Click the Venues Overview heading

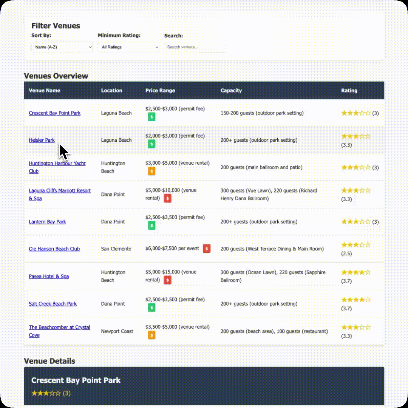[56, 76]
